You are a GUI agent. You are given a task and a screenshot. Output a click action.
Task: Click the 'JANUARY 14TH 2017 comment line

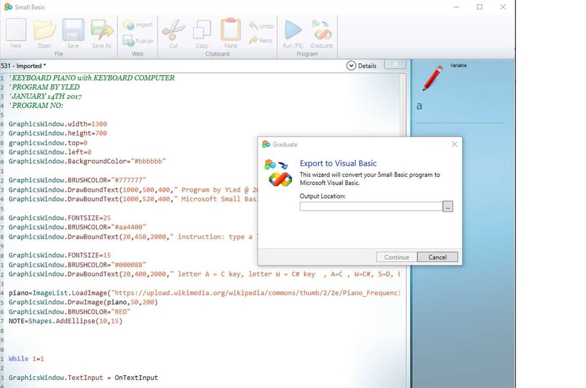[45, 96]
